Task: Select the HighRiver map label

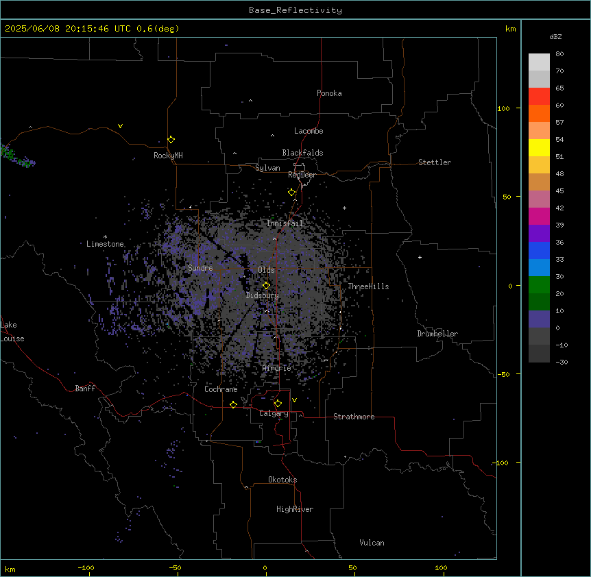Action: 295,509
